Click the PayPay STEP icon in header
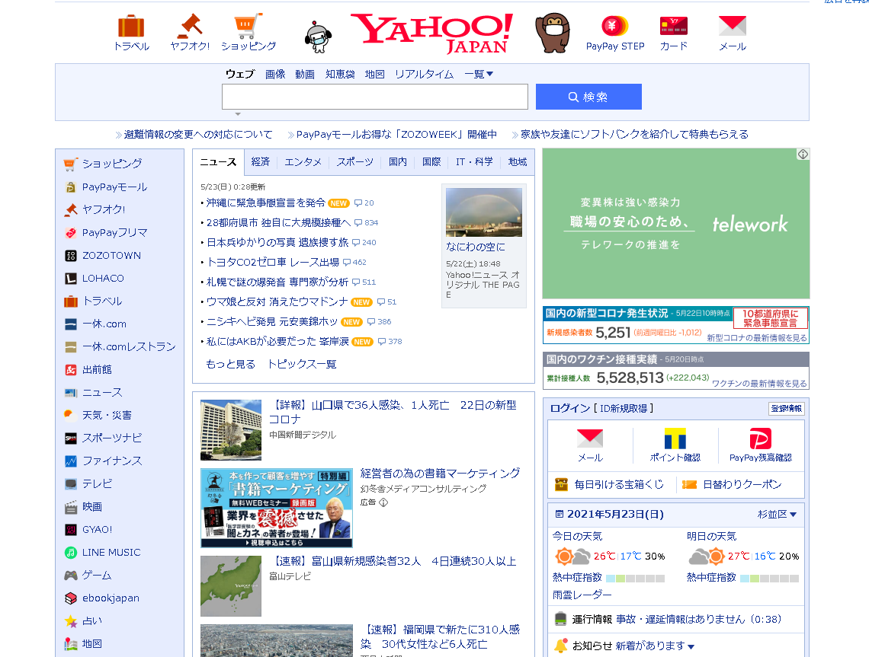 point(614,26)
